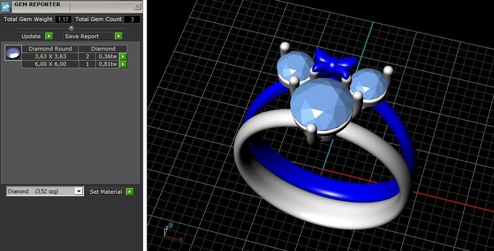
Task: Click the XYZ axis indicator in viewport
Action: coord(173,233)
